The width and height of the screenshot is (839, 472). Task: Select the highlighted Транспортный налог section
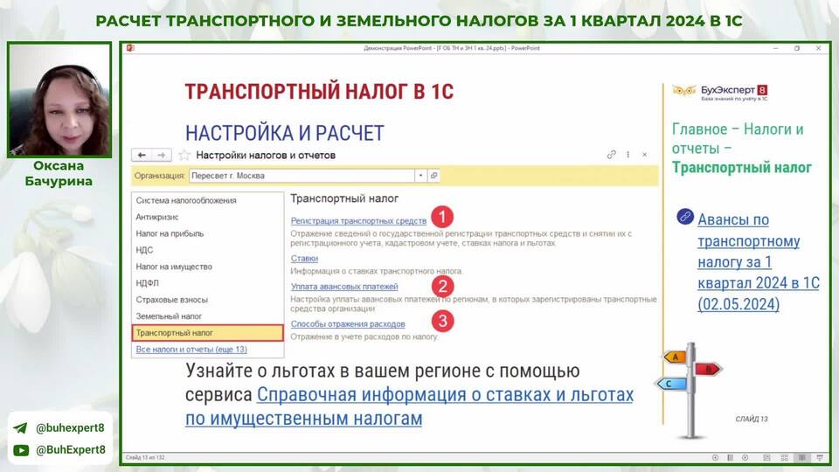tap(207, 333)
